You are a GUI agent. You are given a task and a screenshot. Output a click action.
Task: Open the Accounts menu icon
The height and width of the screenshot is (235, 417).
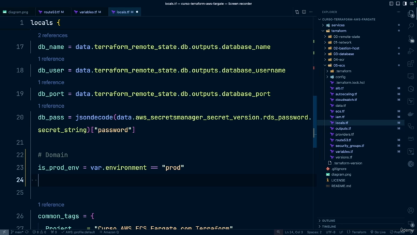[410, 210]
